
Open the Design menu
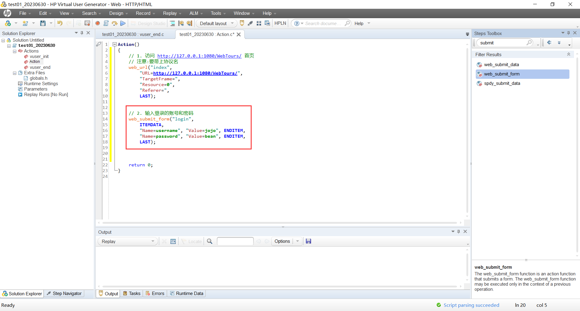click(116, 13)
